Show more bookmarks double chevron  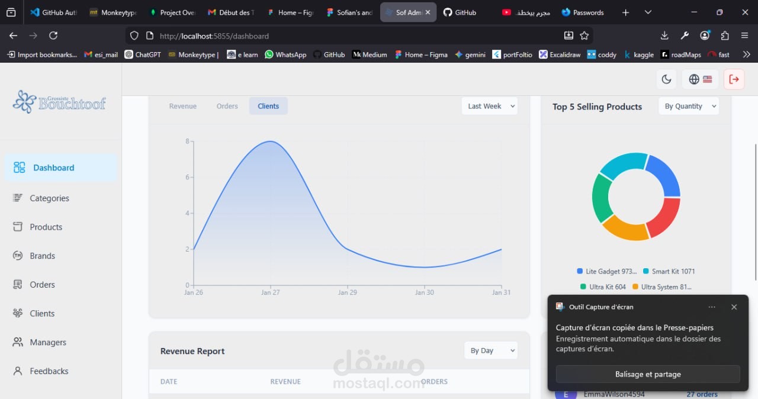746,54
